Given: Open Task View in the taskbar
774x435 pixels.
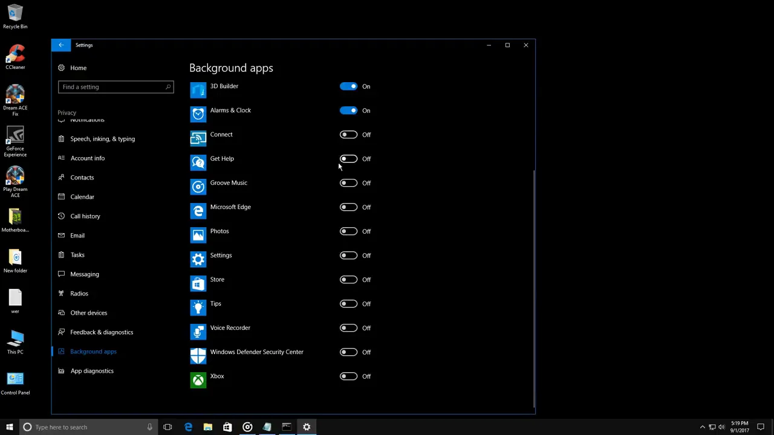Looking at the screenshot, I should click(167, 427).
